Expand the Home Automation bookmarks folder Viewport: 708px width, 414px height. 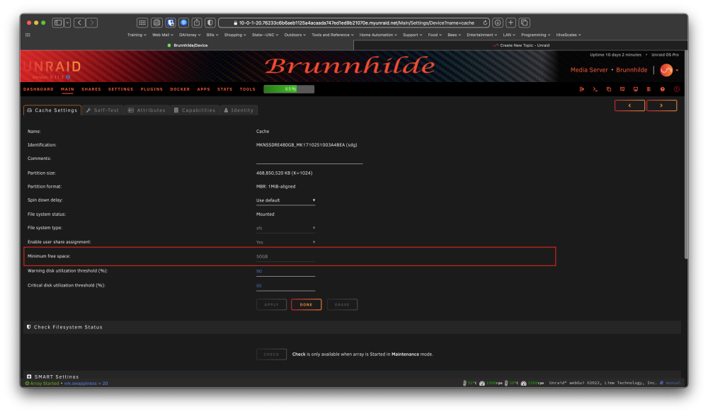378,35
